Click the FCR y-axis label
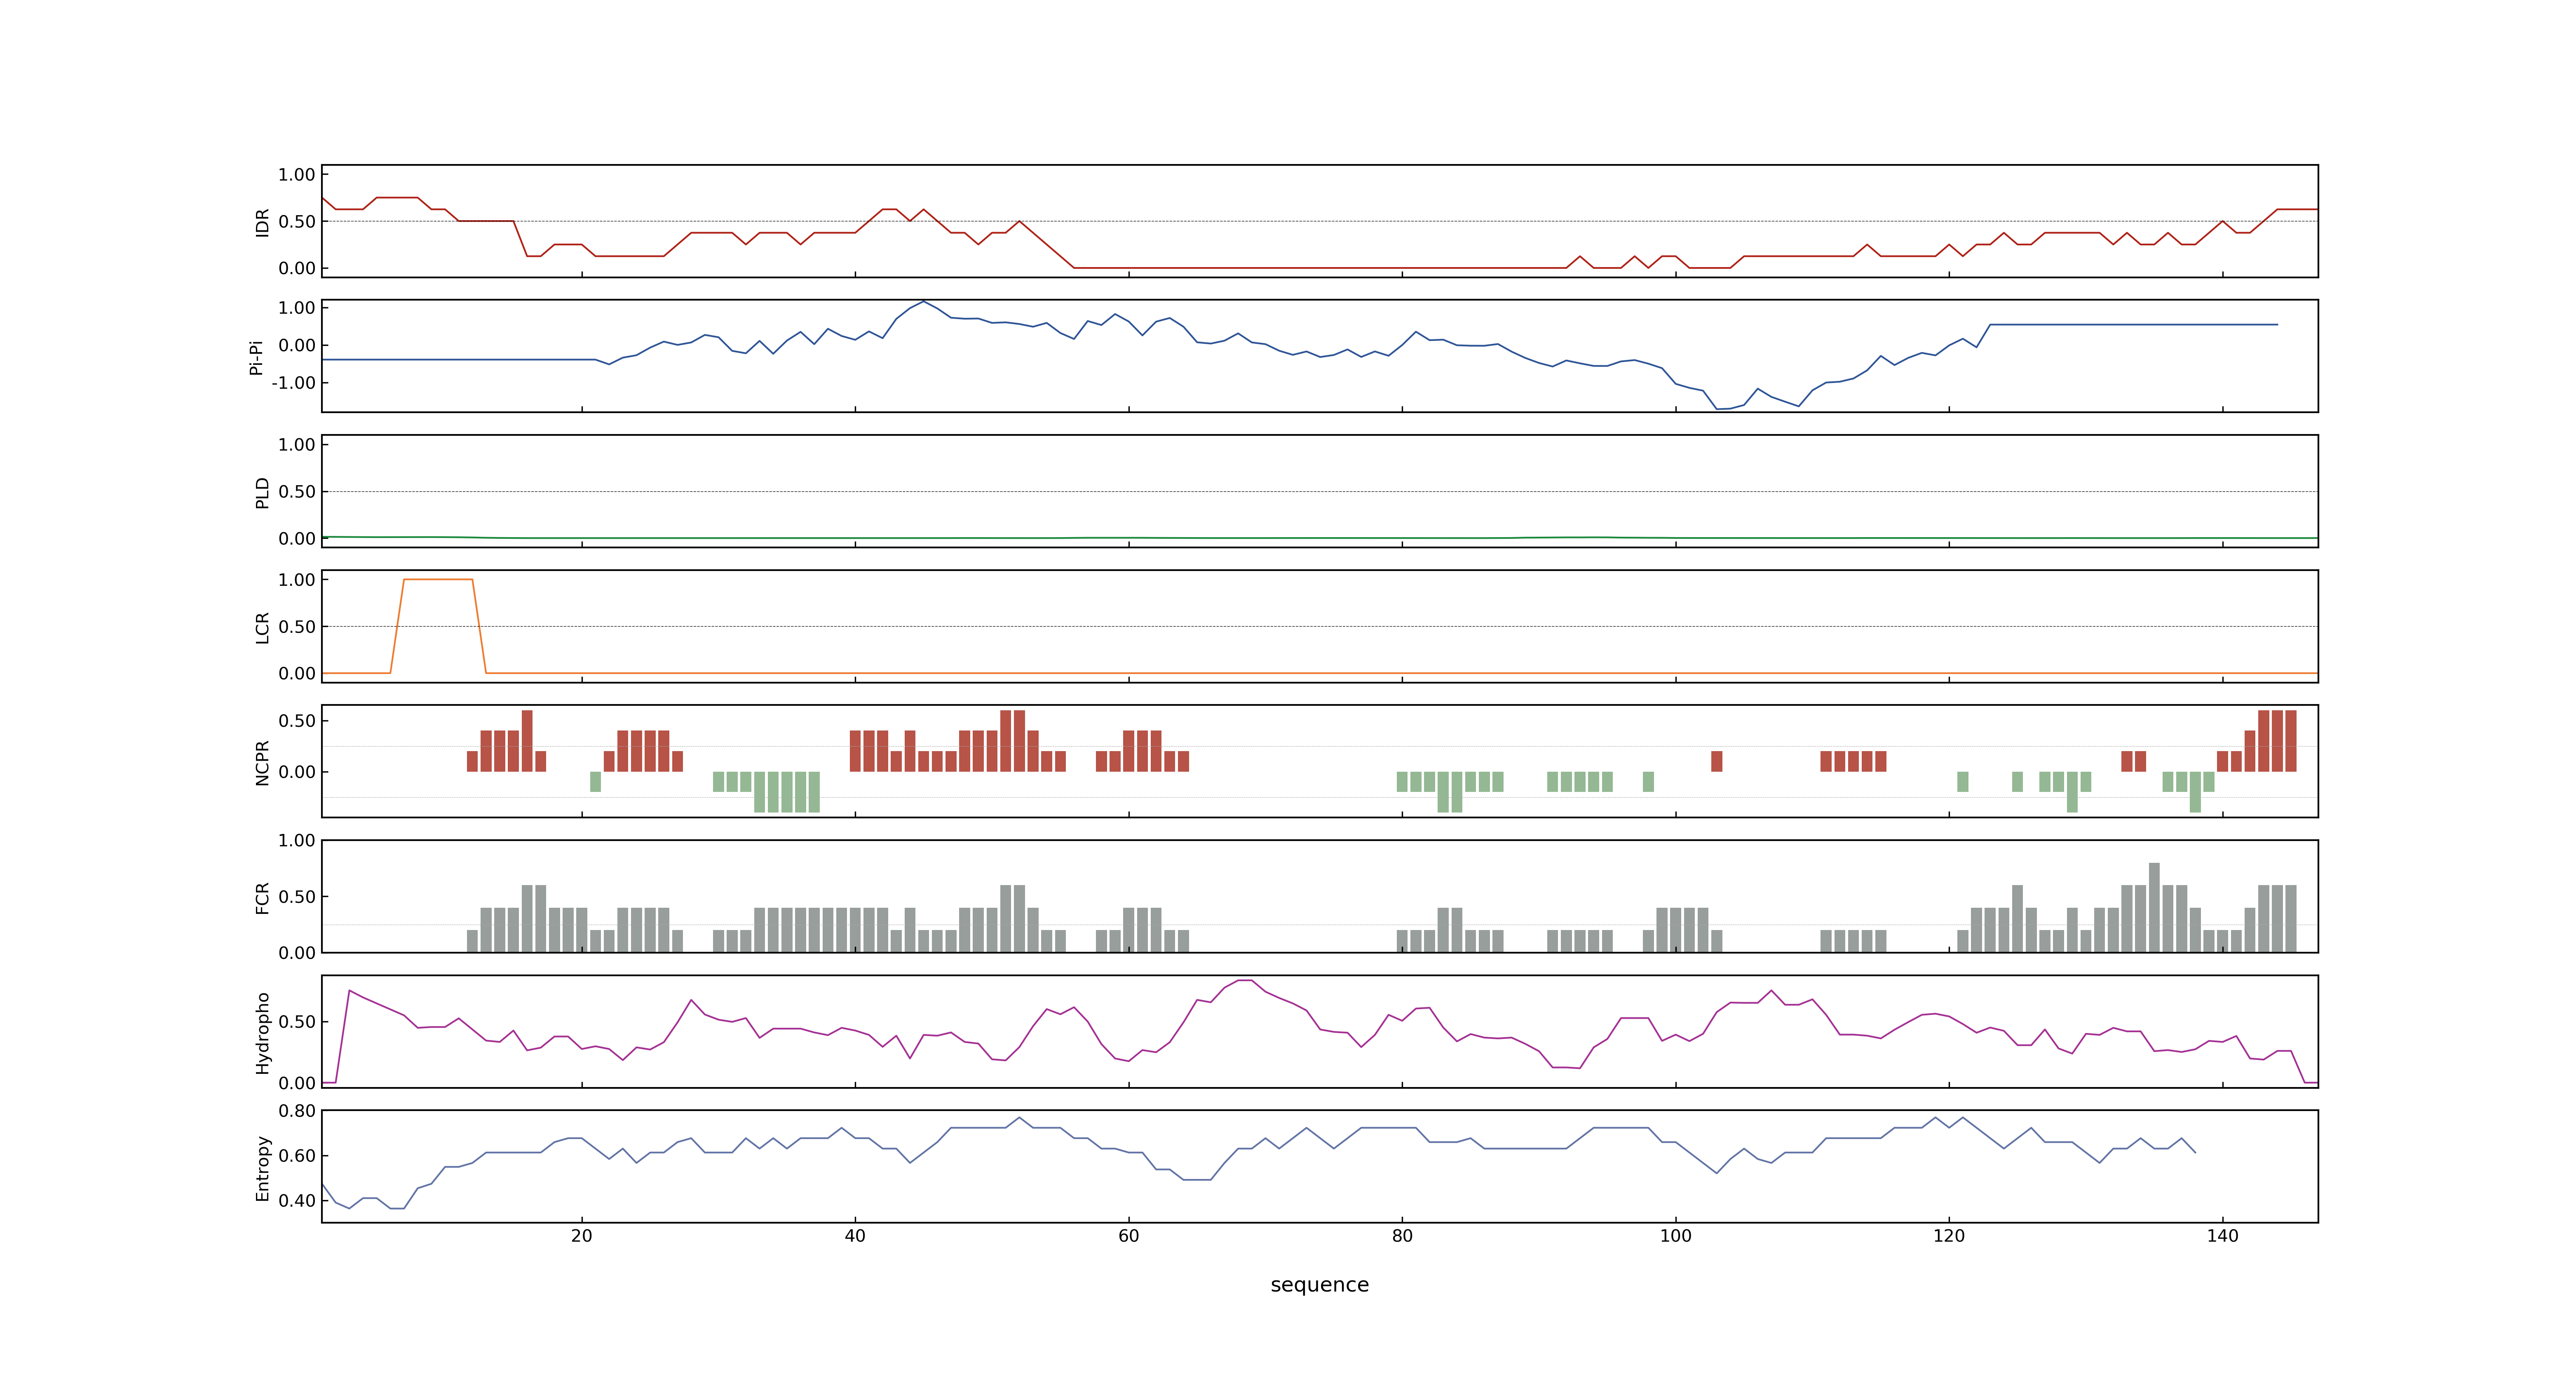The height and width of the screenshot is (1374, 2576). click(262, 898)
